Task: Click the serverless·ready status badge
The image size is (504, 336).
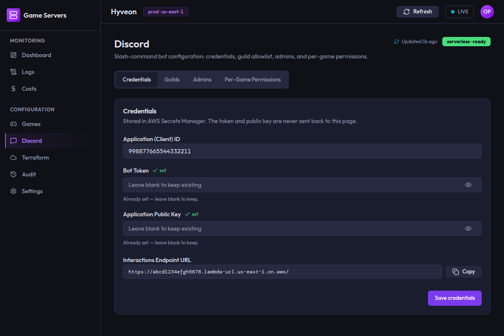Action: pyautogui.click(x=466, y=42)
